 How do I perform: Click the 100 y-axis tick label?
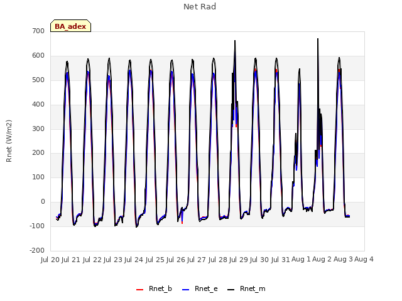38,177
